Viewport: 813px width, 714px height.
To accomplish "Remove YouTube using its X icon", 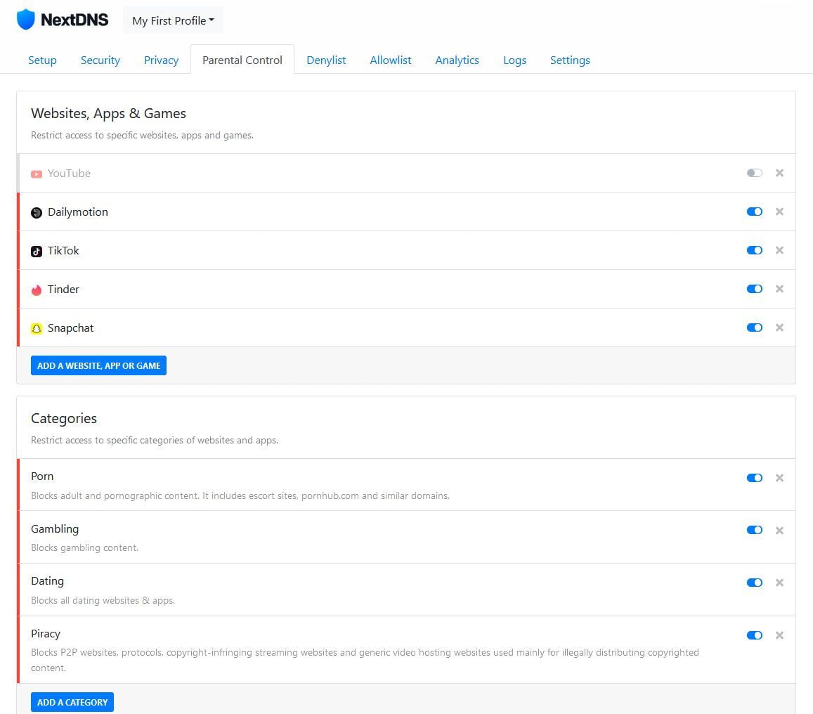I will tap(779, 173).
